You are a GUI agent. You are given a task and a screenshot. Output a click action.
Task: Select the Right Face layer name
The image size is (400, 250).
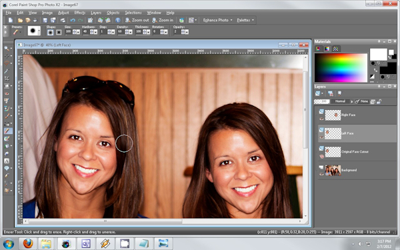click(x=348, y=115)
